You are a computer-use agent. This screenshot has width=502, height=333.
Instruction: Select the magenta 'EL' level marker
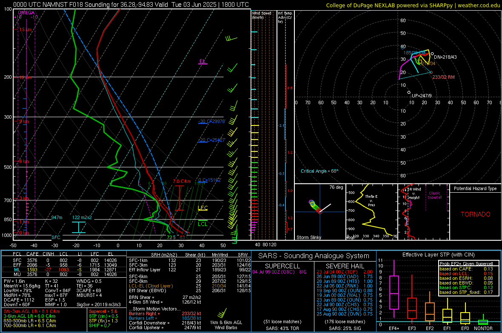point(203,61)
